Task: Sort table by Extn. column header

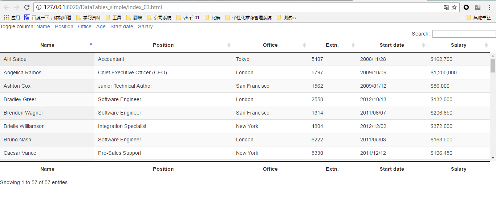Action: [x=332, y=45]
